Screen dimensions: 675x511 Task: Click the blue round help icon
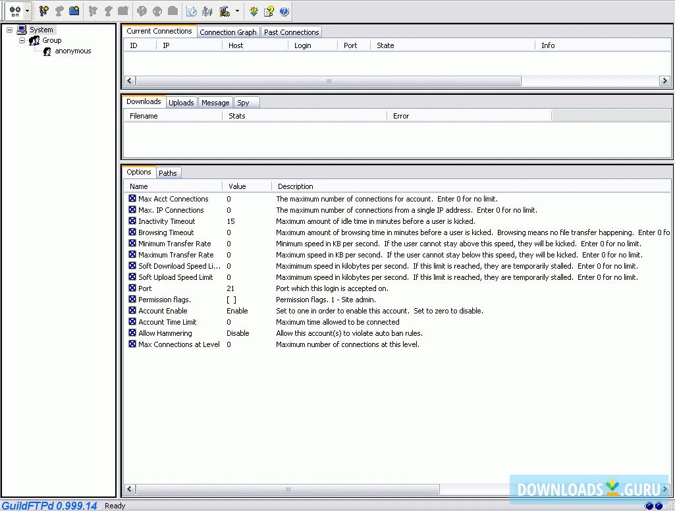click(x=284, y=11)
